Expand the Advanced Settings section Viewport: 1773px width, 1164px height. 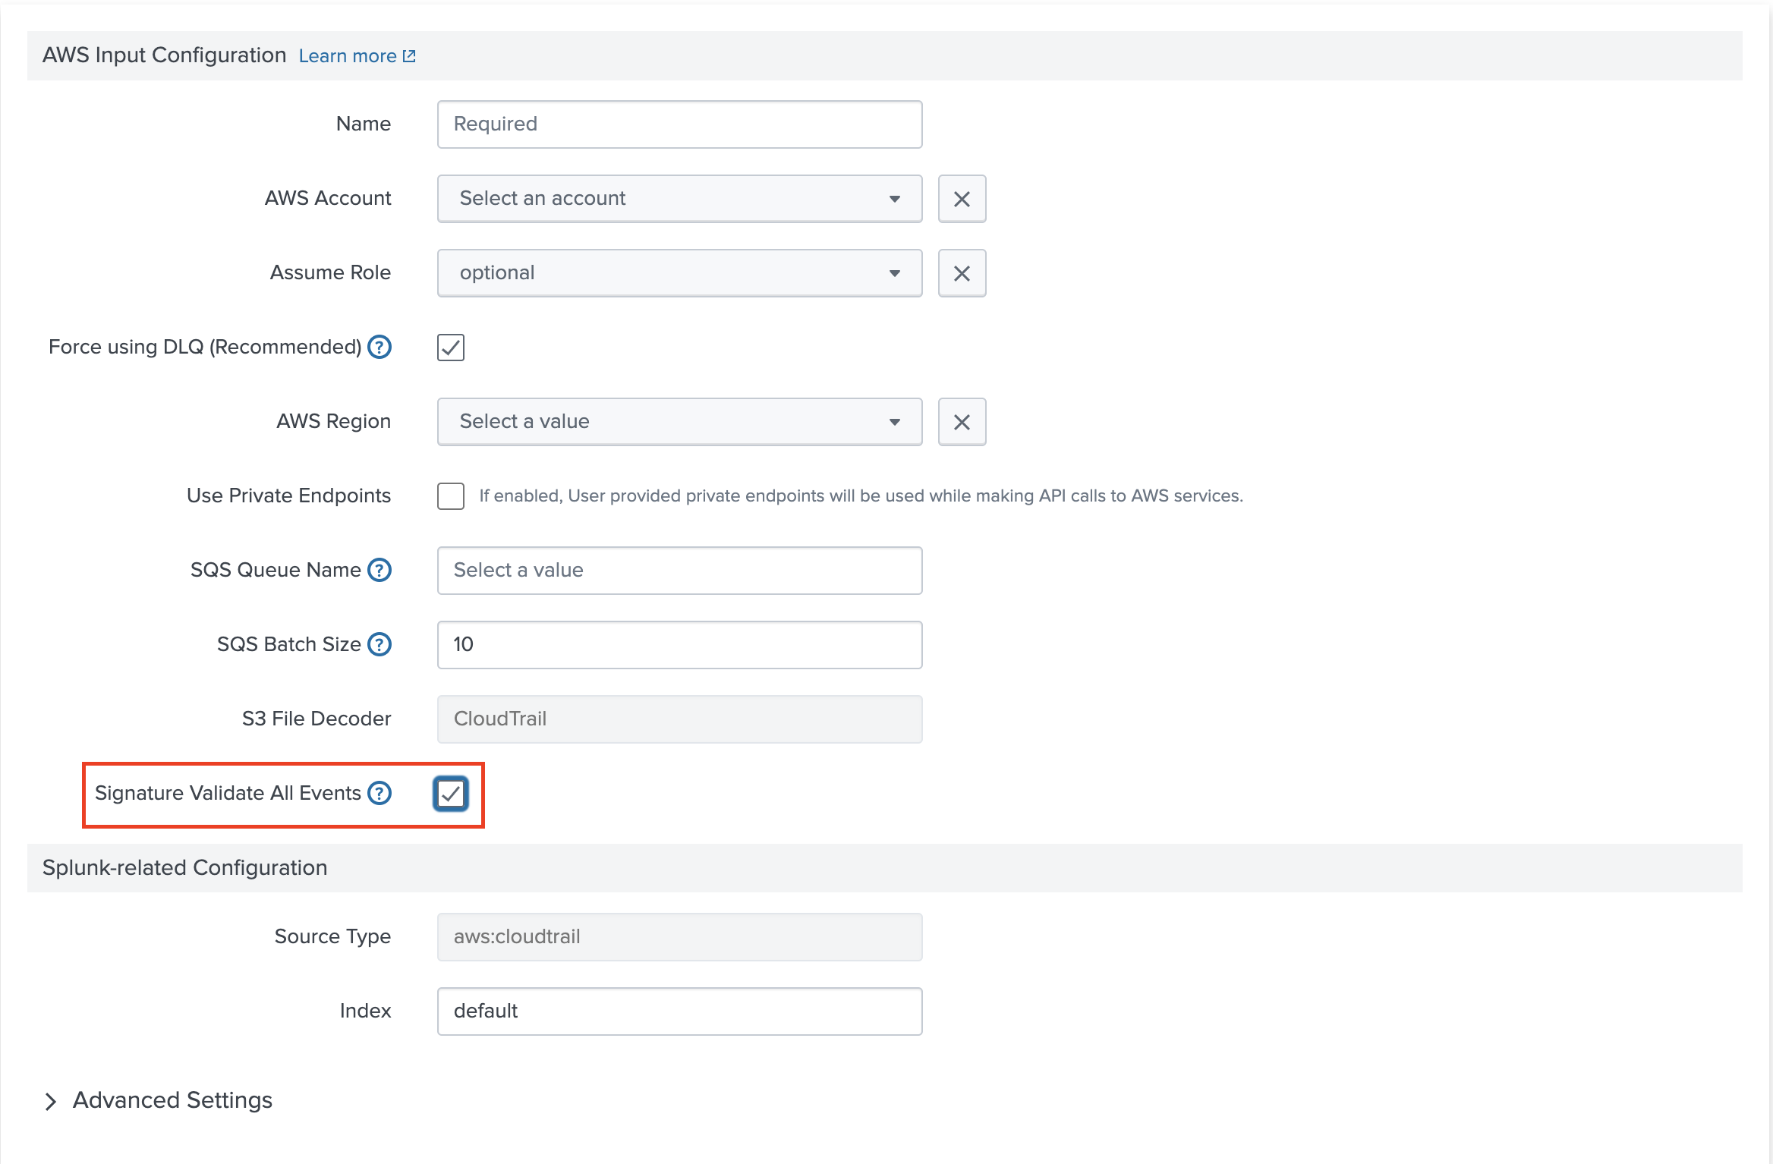(172, 1100)
